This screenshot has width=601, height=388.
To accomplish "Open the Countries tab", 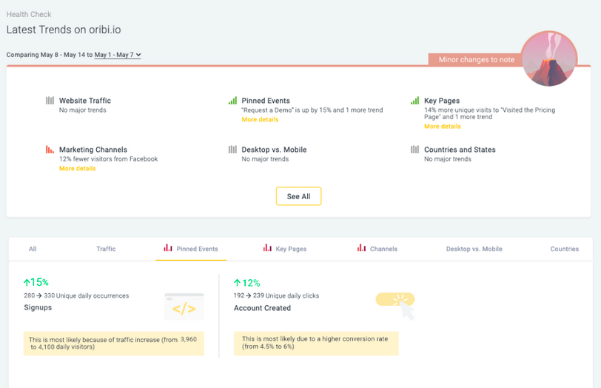I will coord(565,249).
